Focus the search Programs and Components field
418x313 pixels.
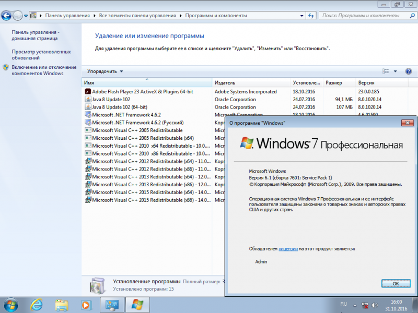364,16
